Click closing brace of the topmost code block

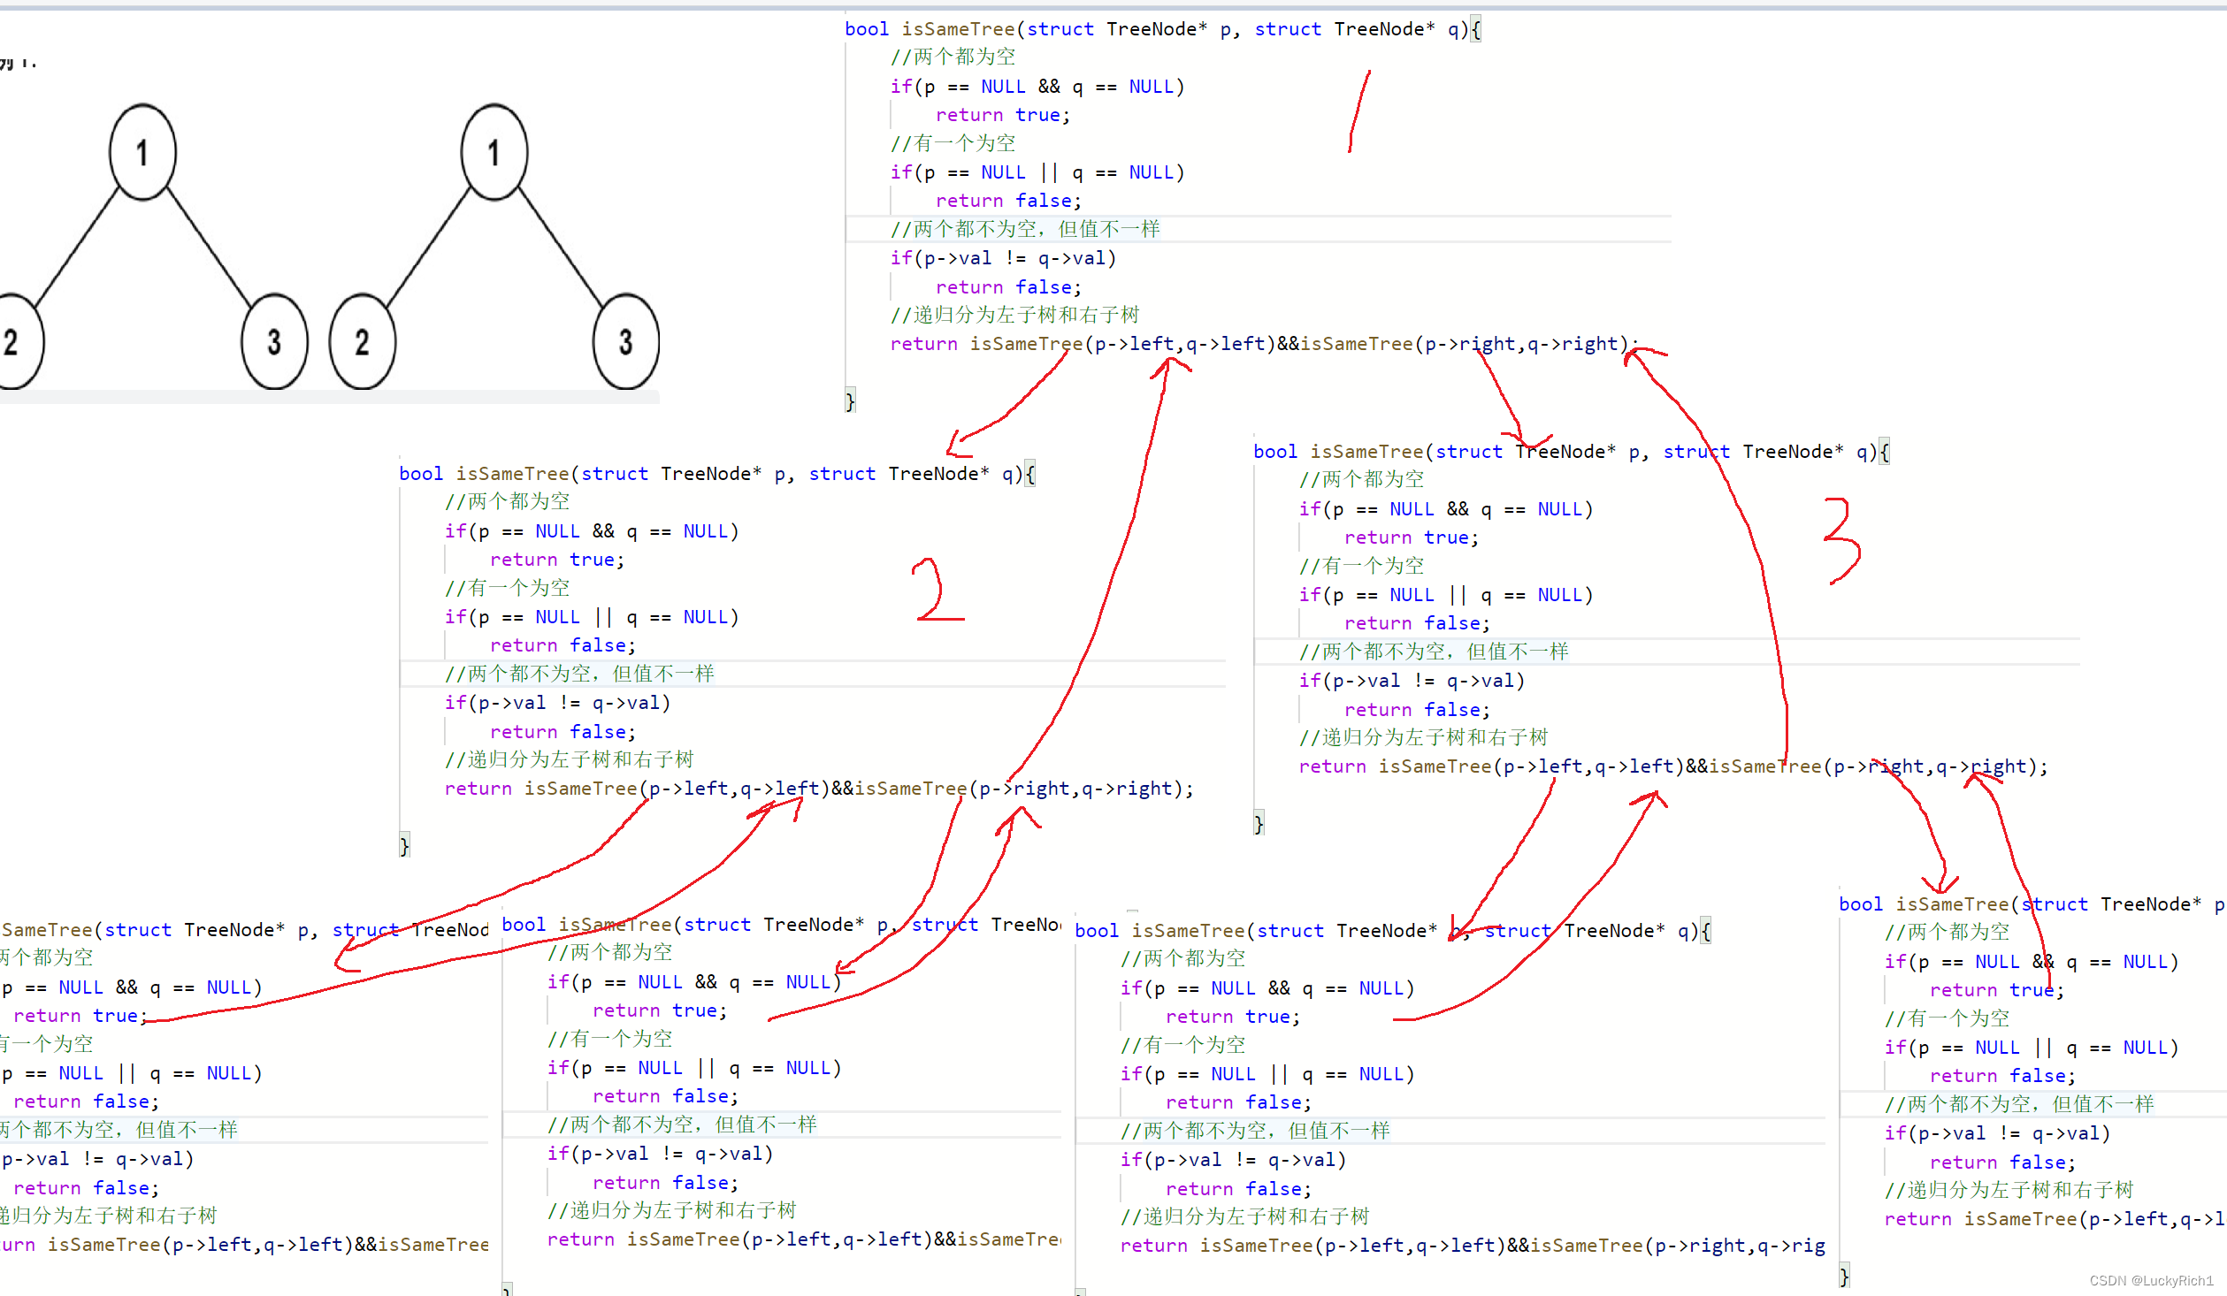click(850, 401)
